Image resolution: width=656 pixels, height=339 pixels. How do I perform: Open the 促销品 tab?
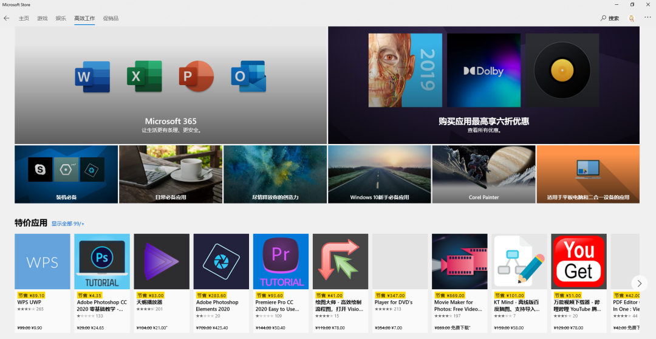point(111,18)
